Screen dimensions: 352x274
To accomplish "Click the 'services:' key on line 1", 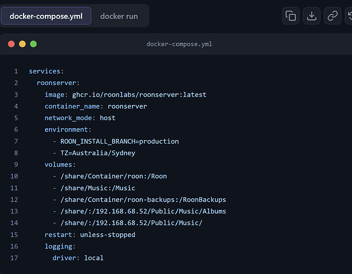I will tap(47, 71).
